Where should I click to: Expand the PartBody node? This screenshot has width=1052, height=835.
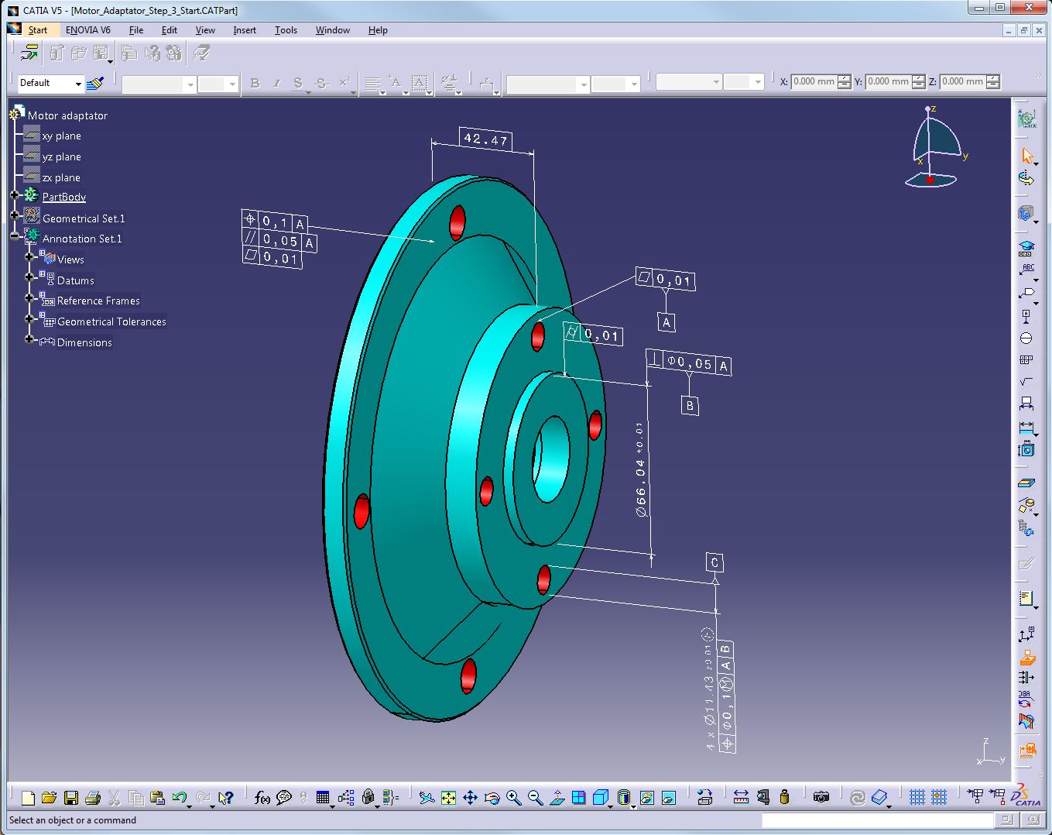click(x=15, y=195)
